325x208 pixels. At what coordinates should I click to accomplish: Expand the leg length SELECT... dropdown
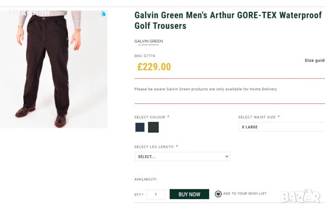[182, 157]
